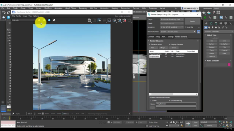234x131 pixels.
Task: Toggle the AutoGrid checkbox
Action: (x=211, y=38)
